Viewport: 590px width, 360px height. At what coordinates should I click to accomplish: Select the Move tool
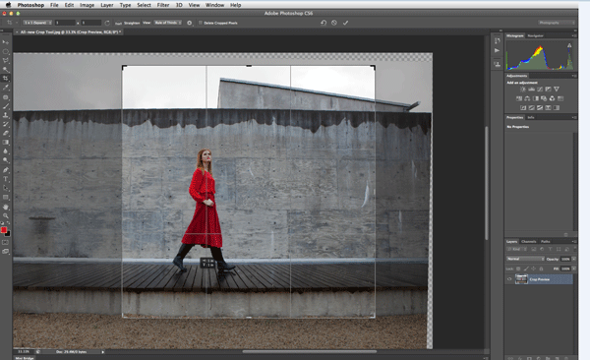5,42
